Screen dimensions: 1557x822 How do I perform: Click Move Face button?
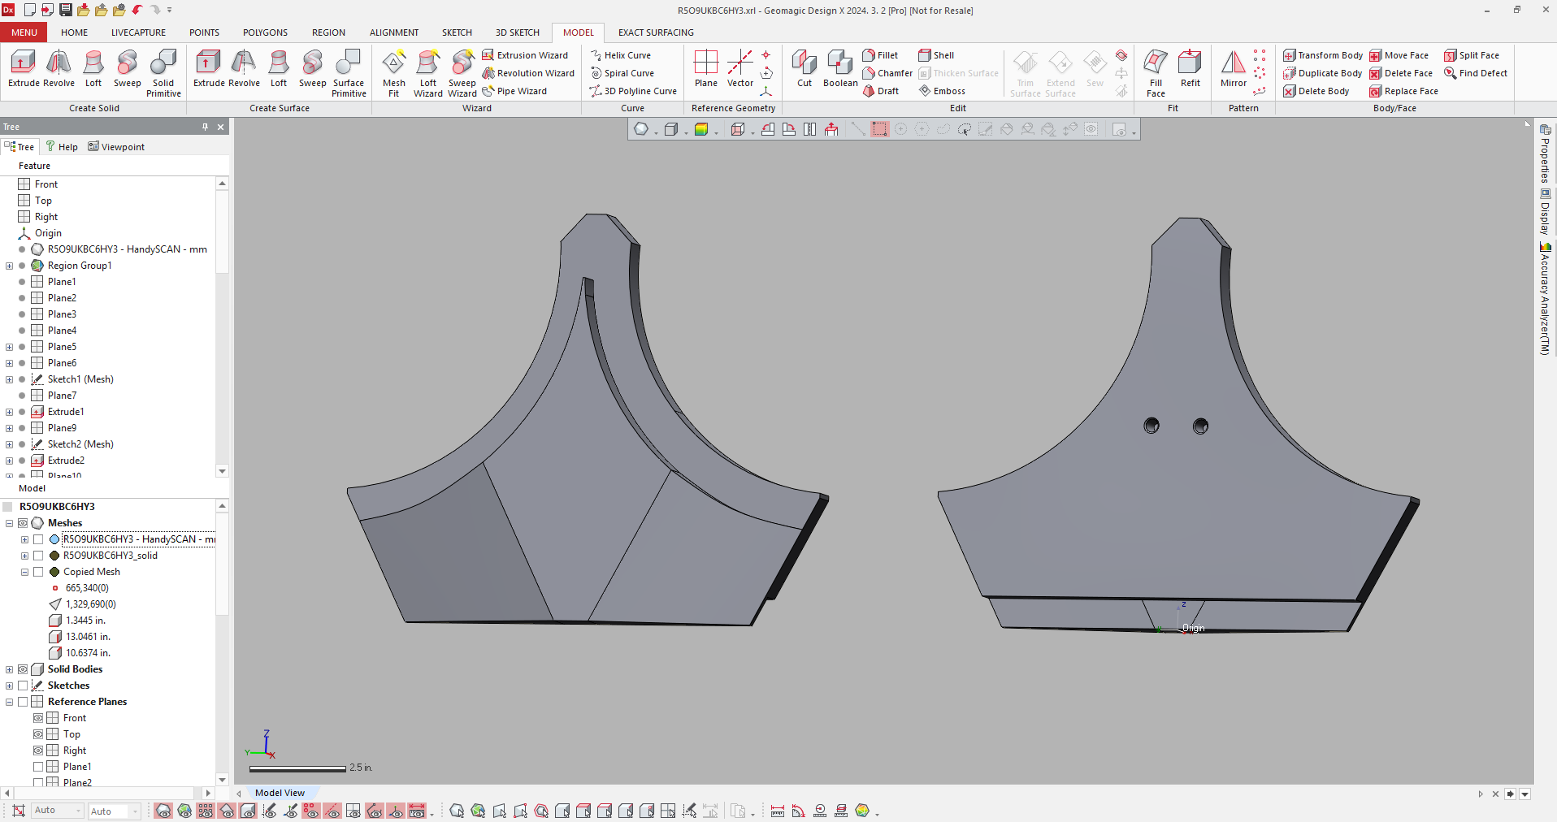pyautogui.click(x=1399, y=55)
